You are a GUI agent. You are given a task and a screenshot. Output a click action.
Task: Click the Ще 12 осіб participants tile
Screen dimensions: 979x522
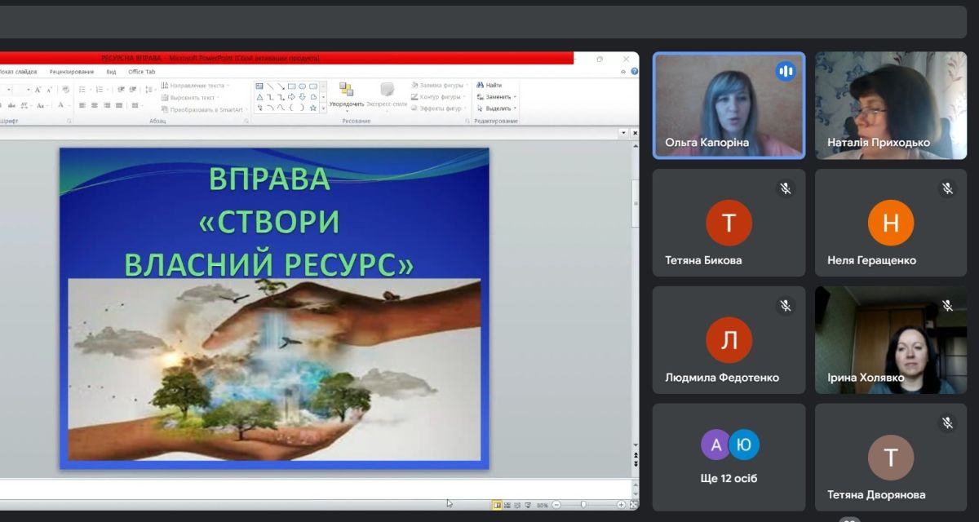tap(729, 458)
